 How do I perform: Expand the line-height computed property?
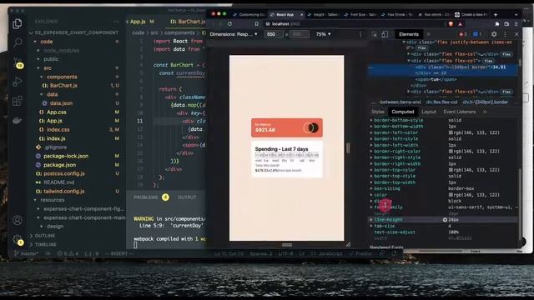tap(371, 220)
